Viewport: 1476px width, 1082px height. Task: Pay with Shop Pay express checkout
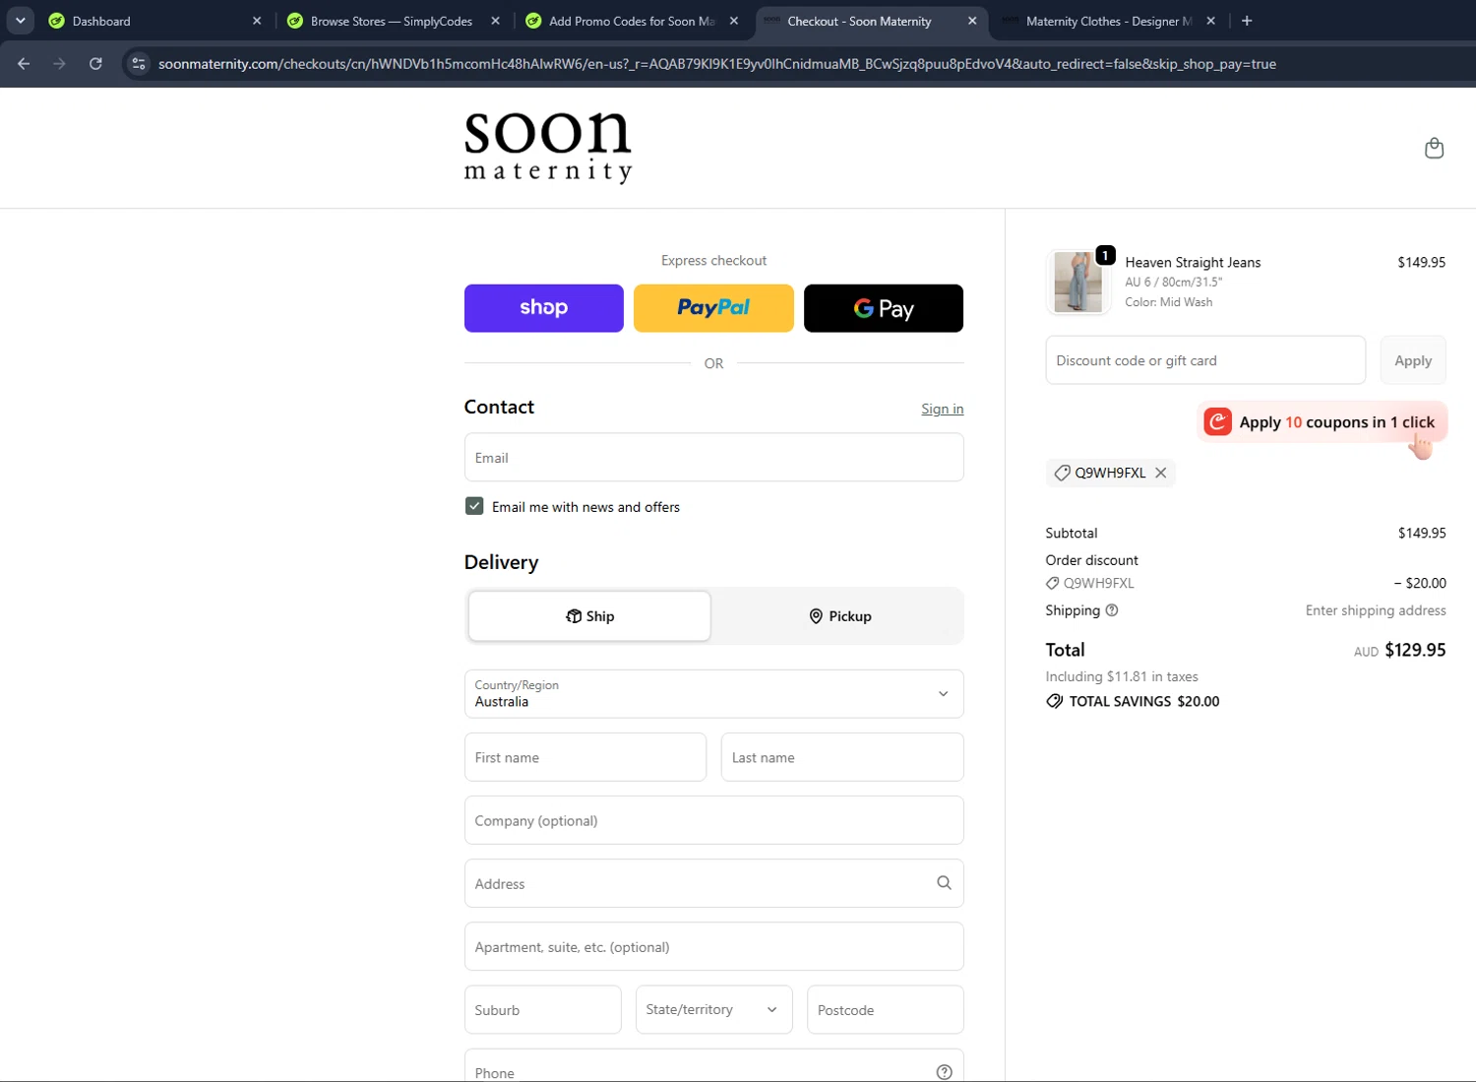(x=543, y=308)
